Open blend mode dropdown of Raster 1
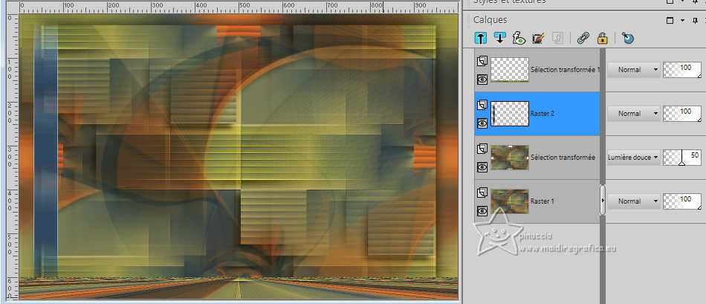The width and height of the screenshot is (706, 304). (x=633, y=201)
